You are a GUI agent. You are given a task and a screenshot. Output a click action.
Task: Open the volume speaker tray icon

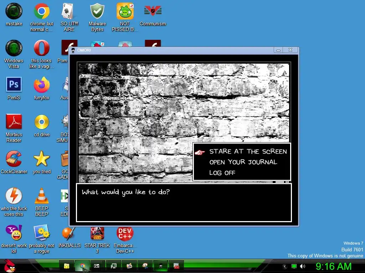click(x=303, y=266)
